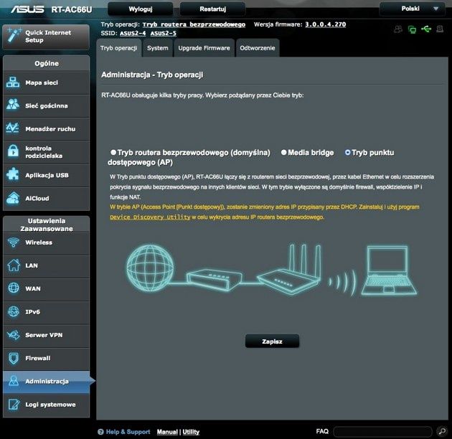
Task: Click the green USB status icon
Action: (426, 29)
